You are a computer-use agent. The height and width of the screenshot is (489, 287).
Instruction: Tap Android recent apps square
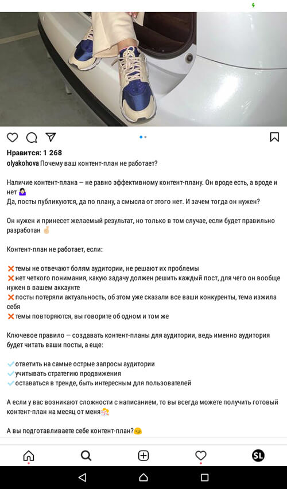click(x=204, y=477)
